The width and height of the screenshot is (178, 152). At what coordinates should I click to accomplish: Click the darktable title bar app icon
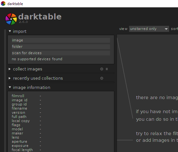[x=3, y=4]
